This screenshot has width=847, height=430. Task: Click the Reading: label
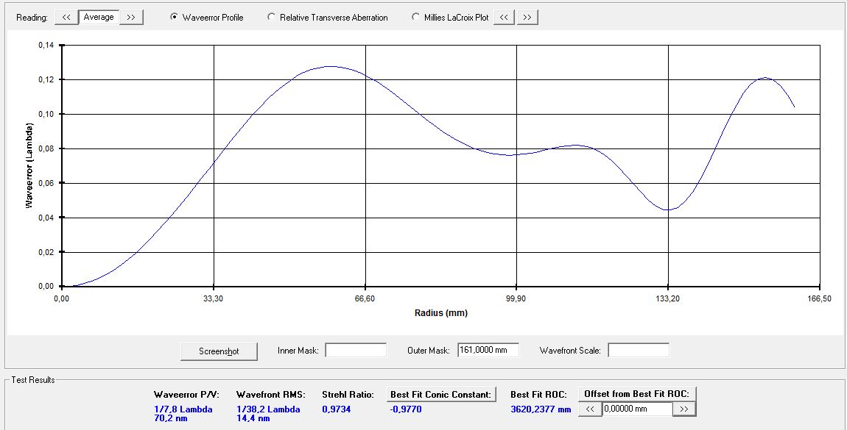coord(32,17)
